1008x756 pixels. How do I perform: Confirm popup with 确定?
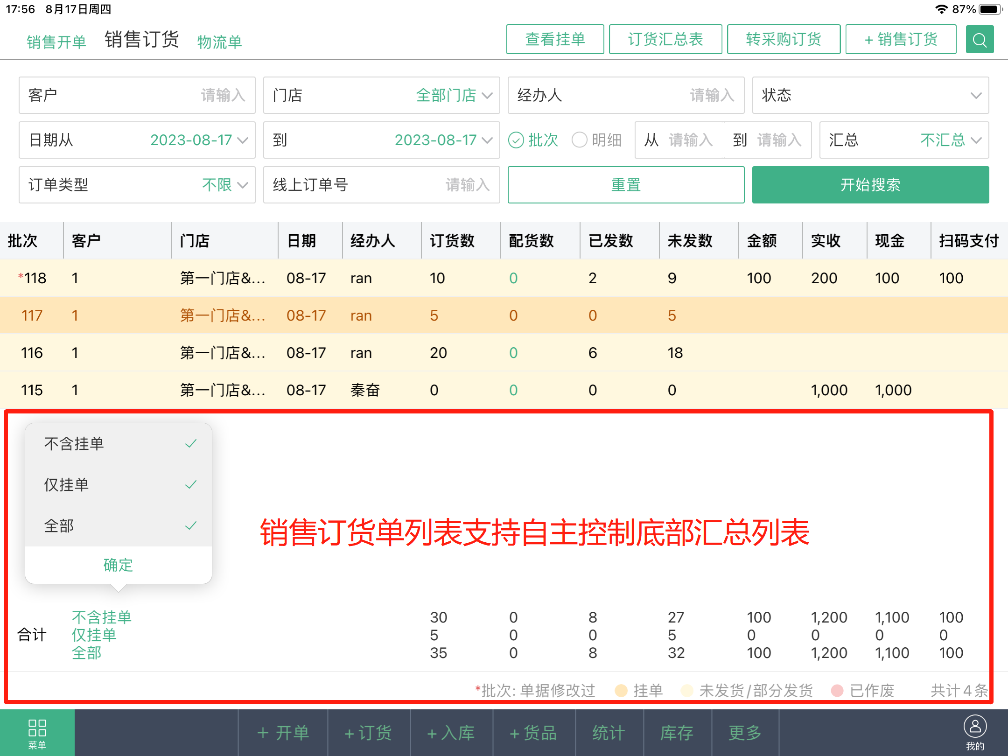coord(119,565)
